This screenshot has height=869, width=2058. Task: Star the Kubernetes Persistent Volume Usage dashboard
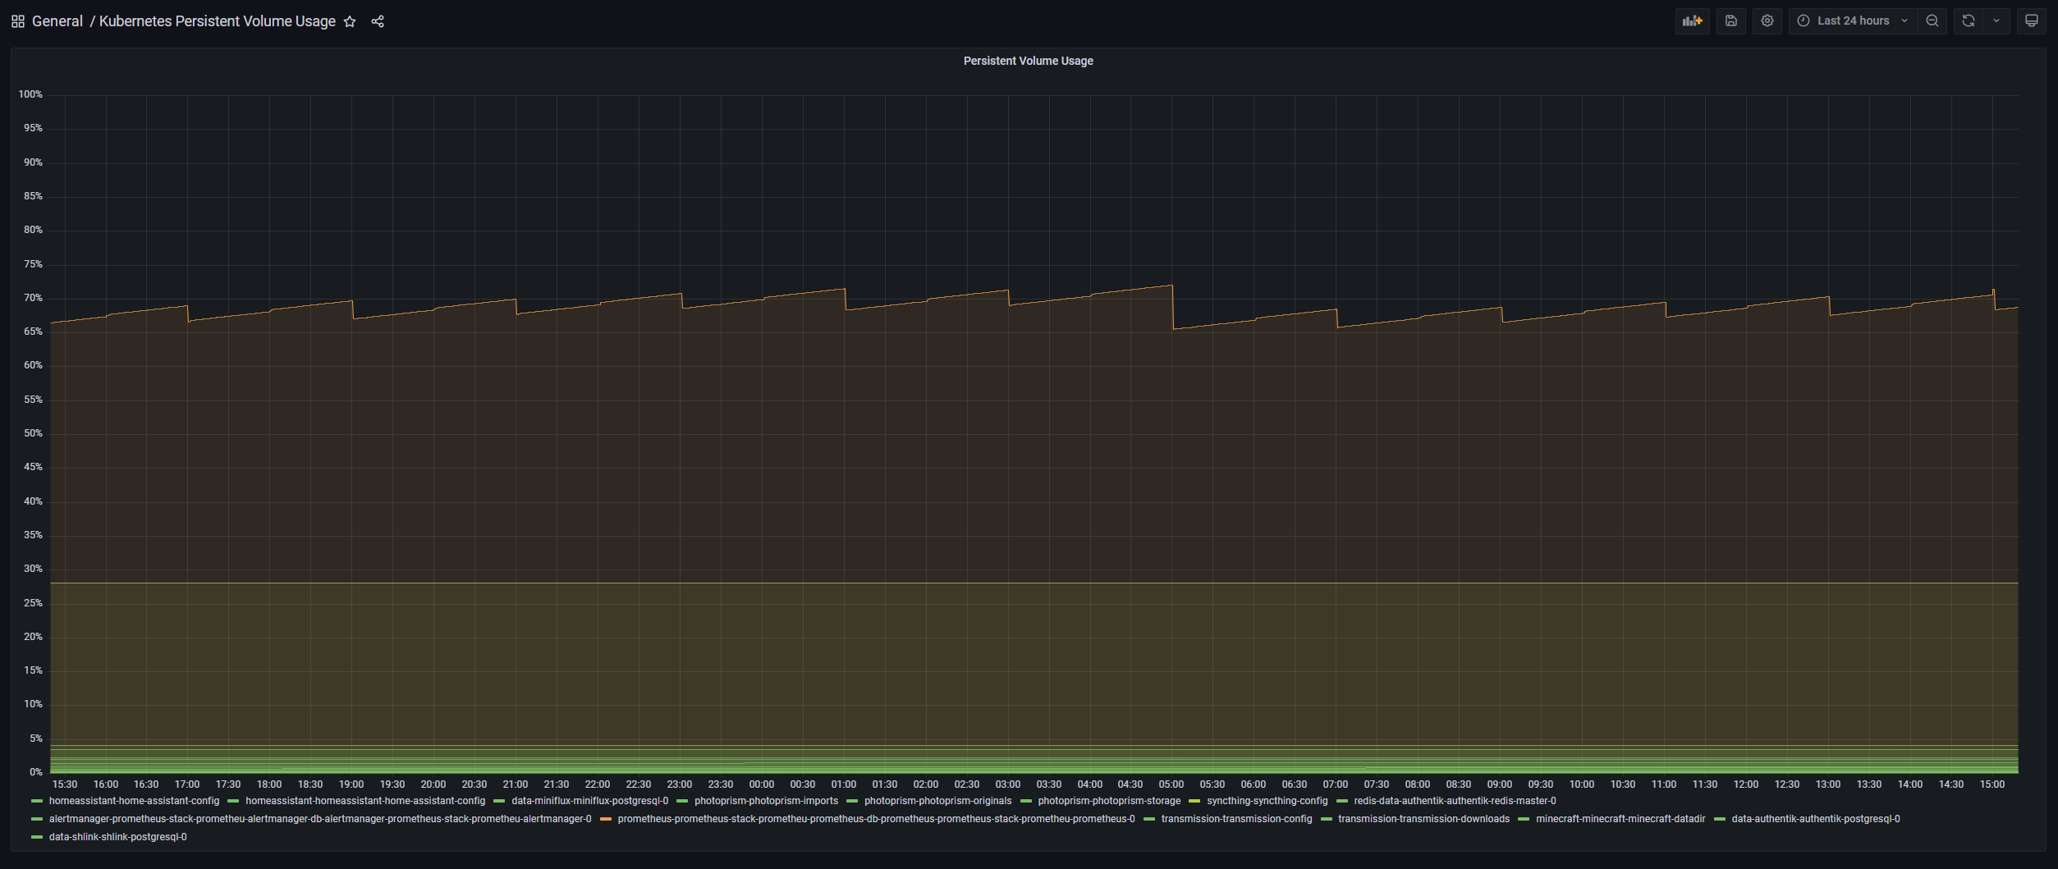[350, 21]
